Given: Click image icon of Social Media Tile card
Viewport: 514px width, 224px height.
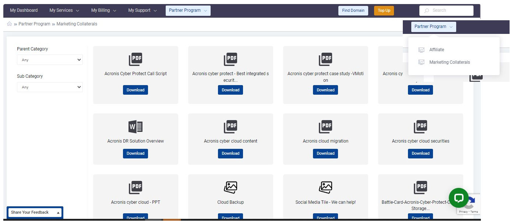Looking at the screenshot, I should click(x=325, y=188).
